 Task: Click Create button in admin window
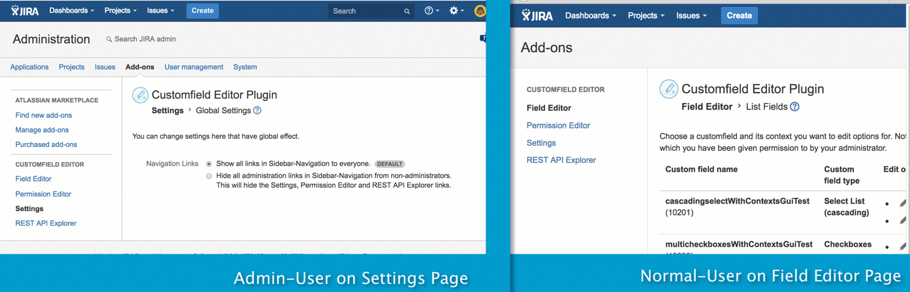click(202, 11)
